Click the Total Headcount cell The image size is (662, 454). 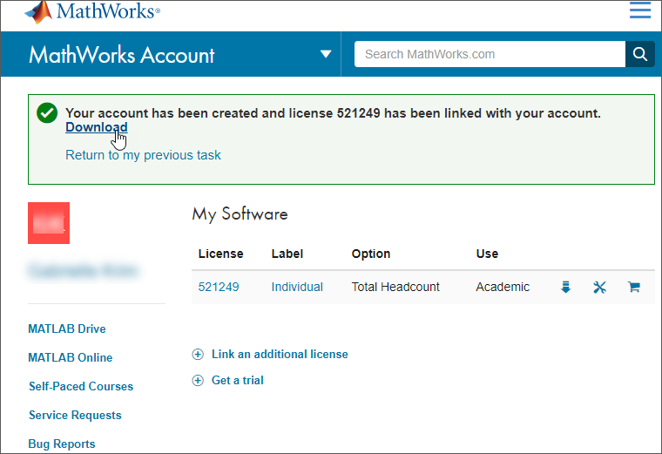coord(395,288)
